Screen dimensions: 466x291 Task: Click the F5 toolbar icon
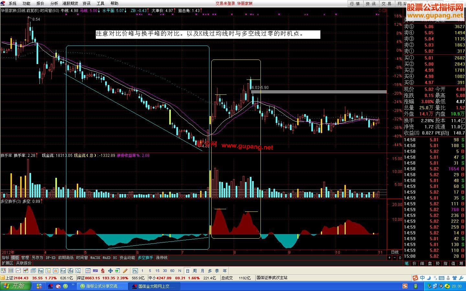135,271
